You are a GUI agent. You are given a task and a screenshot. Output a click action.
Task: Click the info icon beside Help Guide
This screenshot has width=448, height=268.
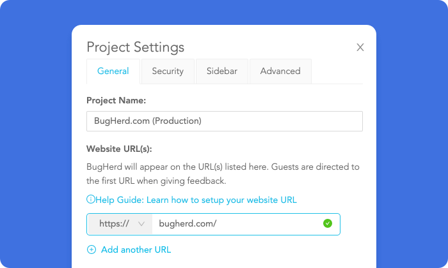[90, 200]
